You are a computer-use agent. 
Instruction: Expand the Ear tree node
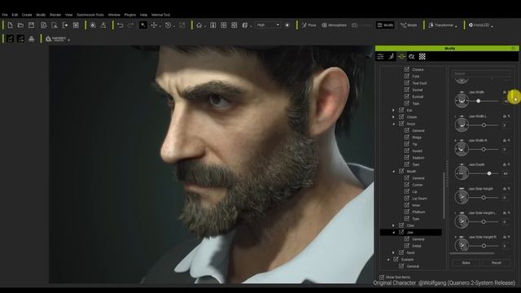393,111
